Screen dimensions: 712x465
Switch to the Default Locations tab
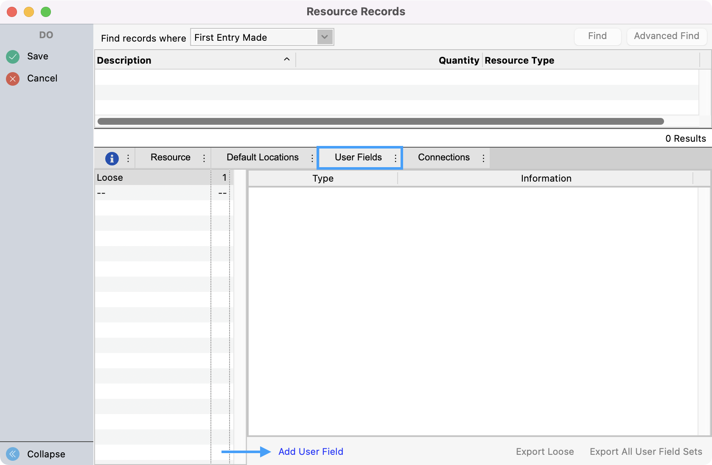(x=262, y=157)
